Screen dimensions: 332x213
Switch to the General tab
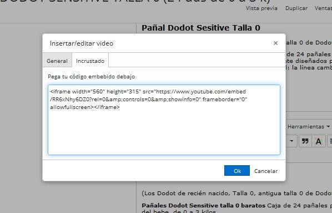(57, 61)
